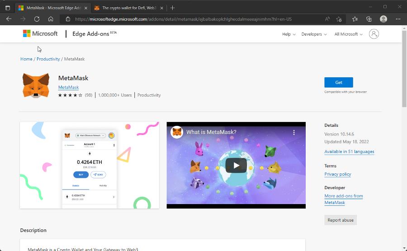Go to the browser Home icon
Image resolution: width=407 pixels, height=251 pixels.
click(51, 19)
